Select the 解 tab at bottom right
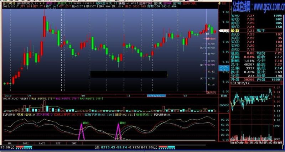Viewport: 285px width, 152px height. click(281, 142)
